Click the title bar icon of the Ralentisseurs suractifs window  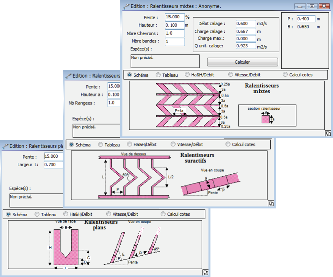(68, 76)
